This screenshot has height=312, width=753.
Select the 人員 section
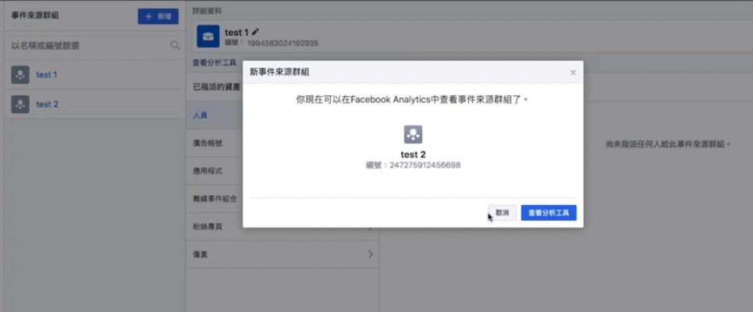tap(201, 115)
